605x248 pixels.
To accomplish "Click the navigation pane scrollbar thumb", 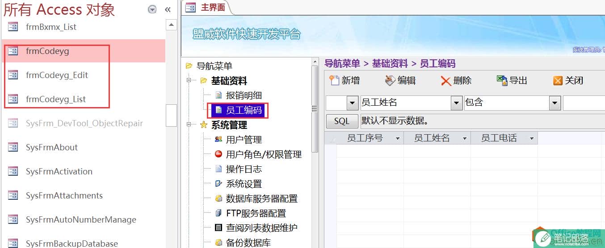I will 171,116.
